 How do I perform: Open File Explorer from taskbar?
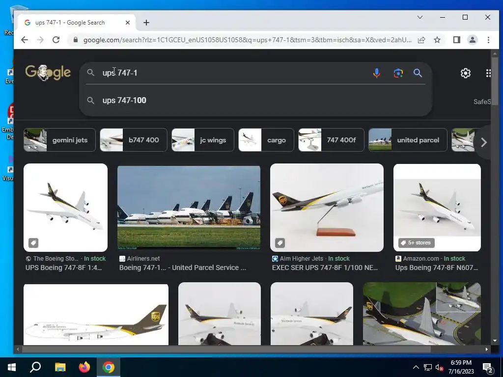pyautogui.click(x=60, y=367)
